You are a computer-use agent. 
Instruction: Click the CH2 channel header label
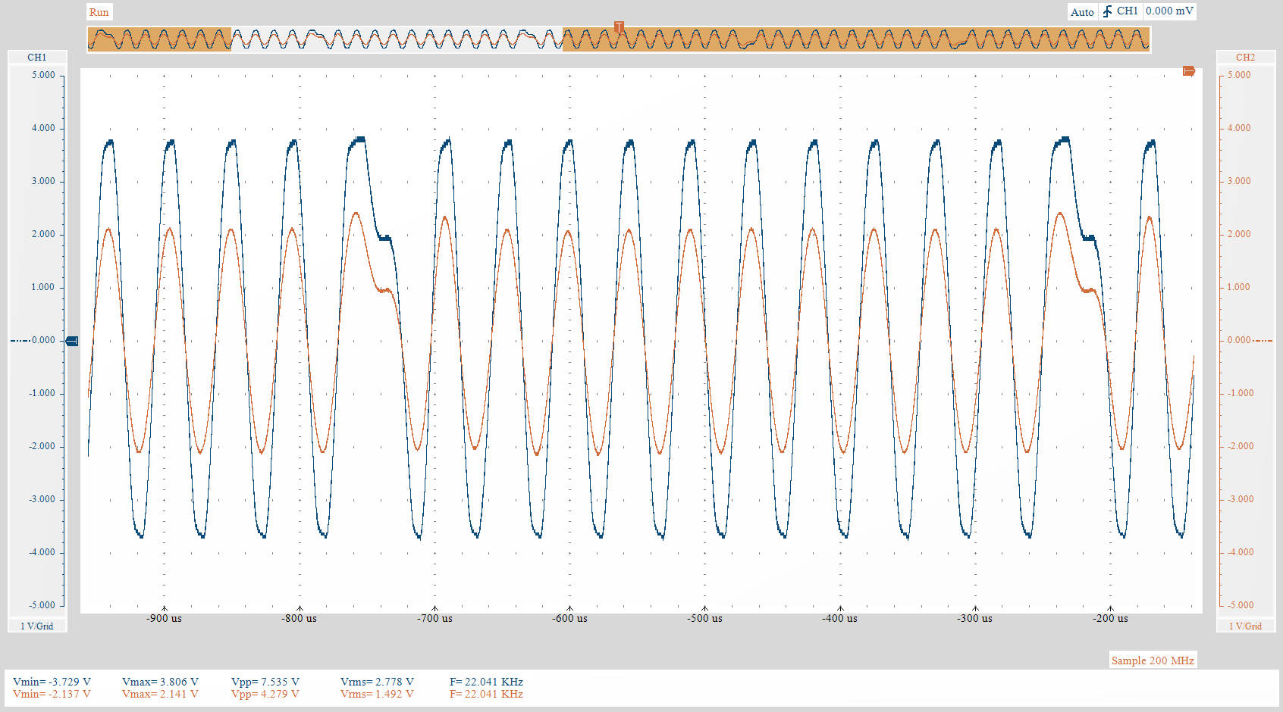[1245, 58]
